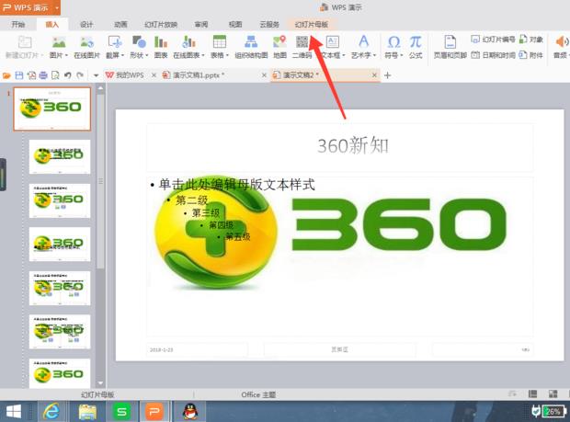Click the 360新知 title placeholder
This screenshot has width=570, height=422.
[339, 147]
